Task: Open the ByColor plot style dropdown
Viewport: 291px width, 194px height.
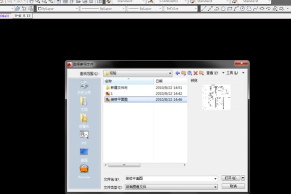Action: click(180, 9)
